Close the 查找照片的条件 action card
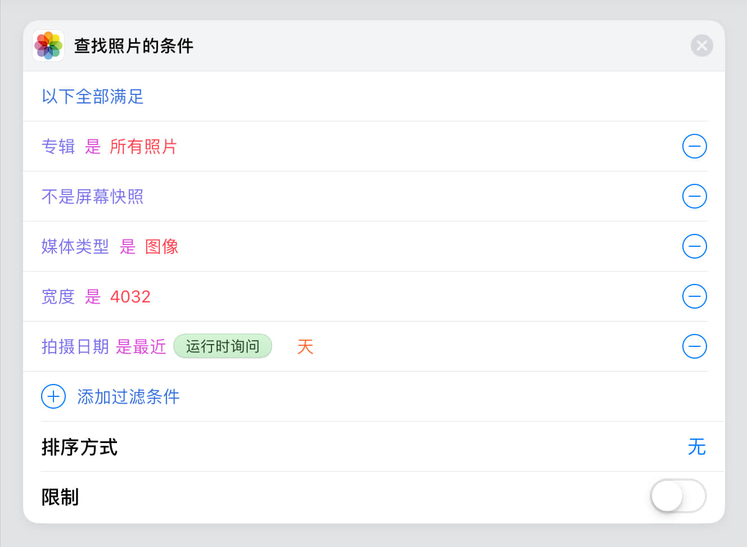This screenshot has height=547, width=747. tap(701, 46)
